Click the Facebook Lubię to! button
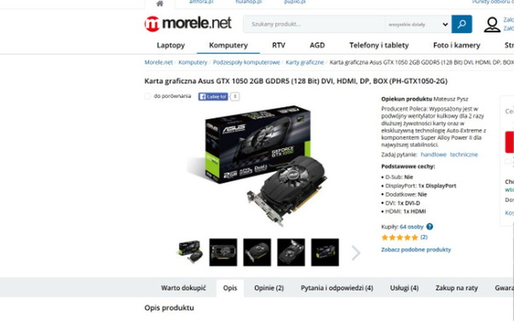Screen dimensions: 514x321 click(213, 96)
